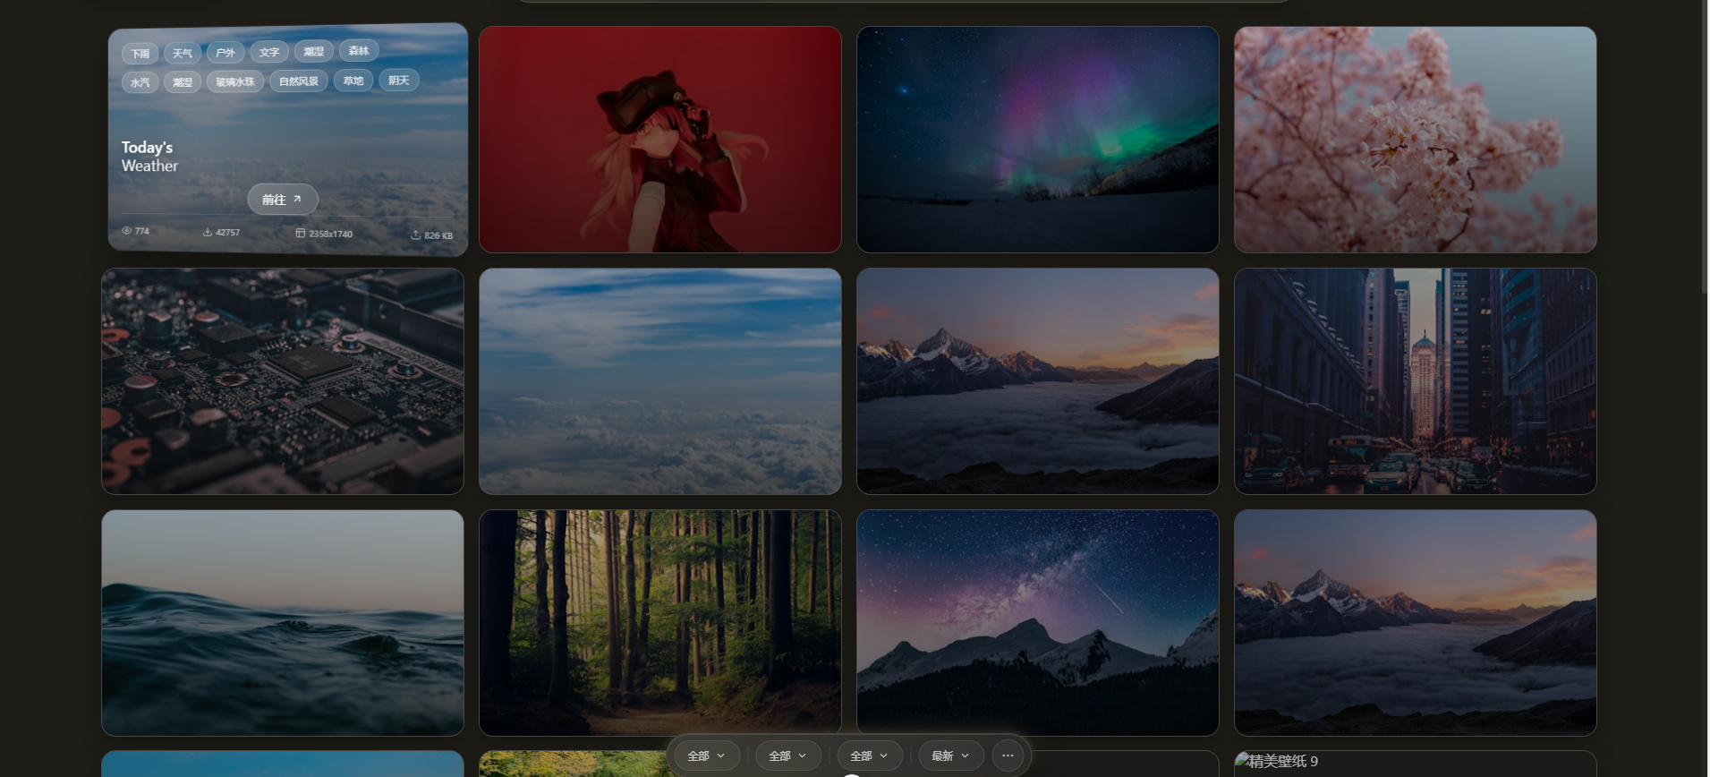Select the 下雨 tag
Screen dimensions: 1710x777
[140, 54]
